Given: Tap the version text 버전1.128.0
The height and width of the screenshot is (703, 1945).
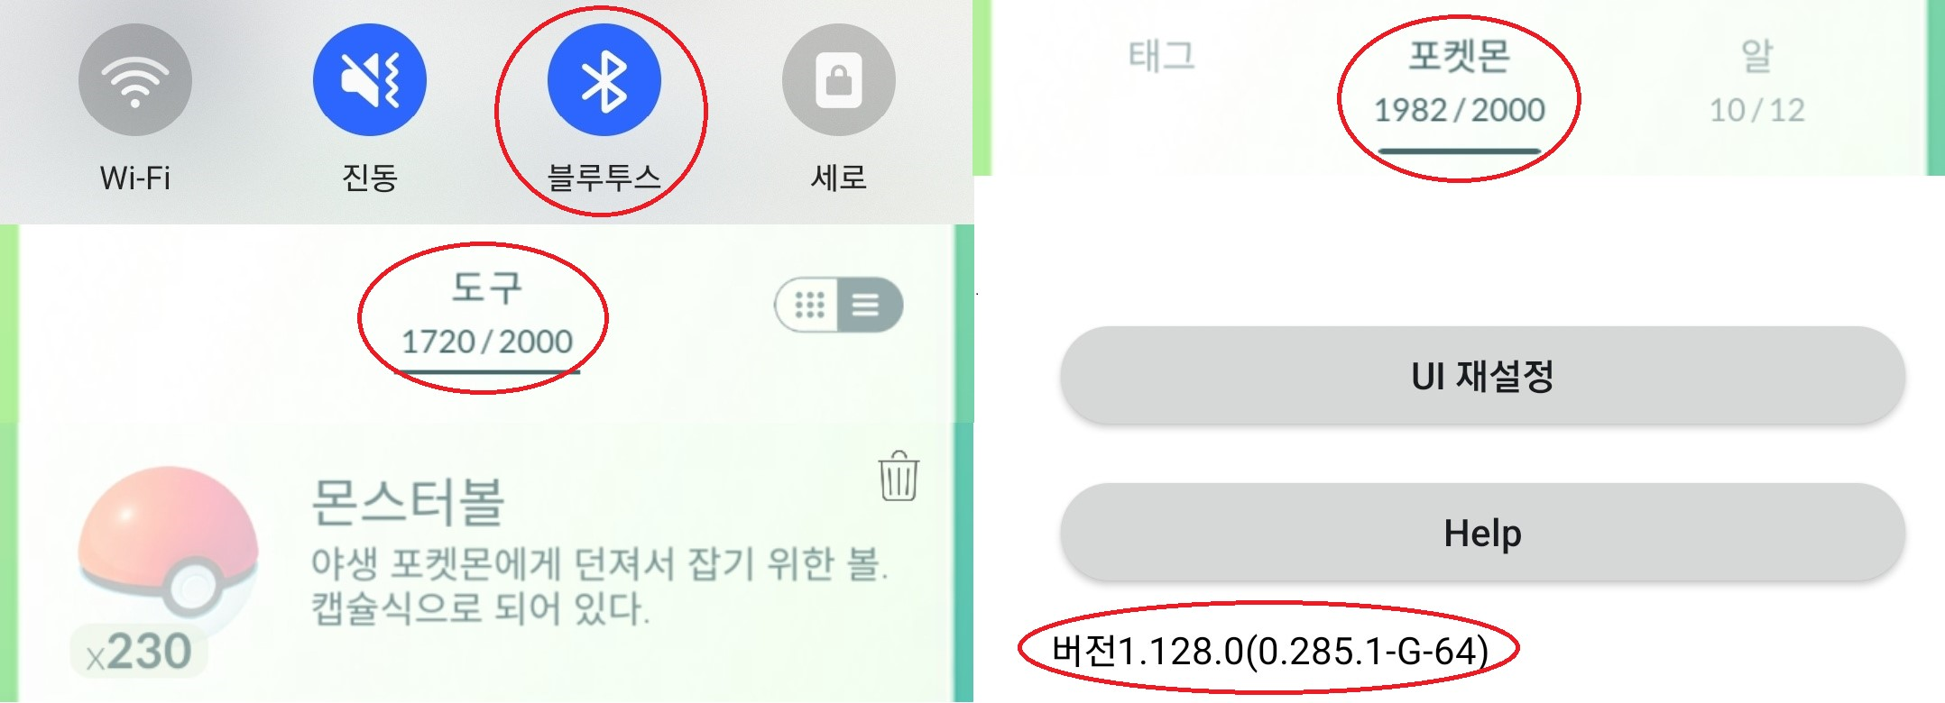Looking at the screenshot, I should 1270,651.
